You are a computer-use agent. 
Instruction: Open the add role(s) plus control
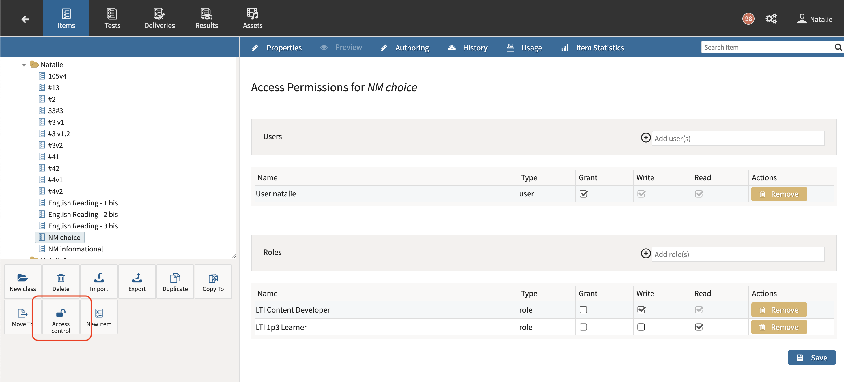[x=645, y=254]
